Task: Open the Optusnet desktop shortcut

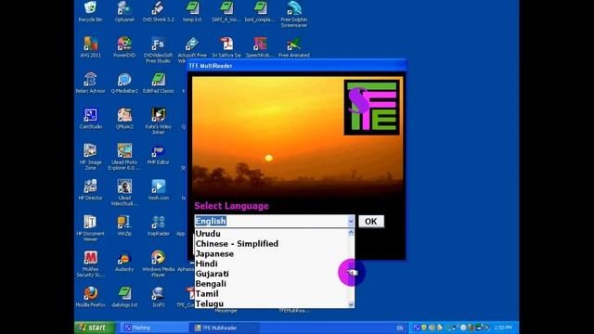Action: click(x=124, y=11)
